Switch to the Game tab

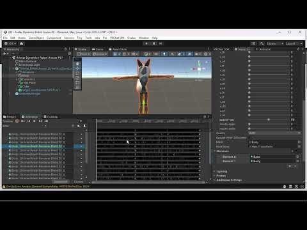click(x=98, y=49)
